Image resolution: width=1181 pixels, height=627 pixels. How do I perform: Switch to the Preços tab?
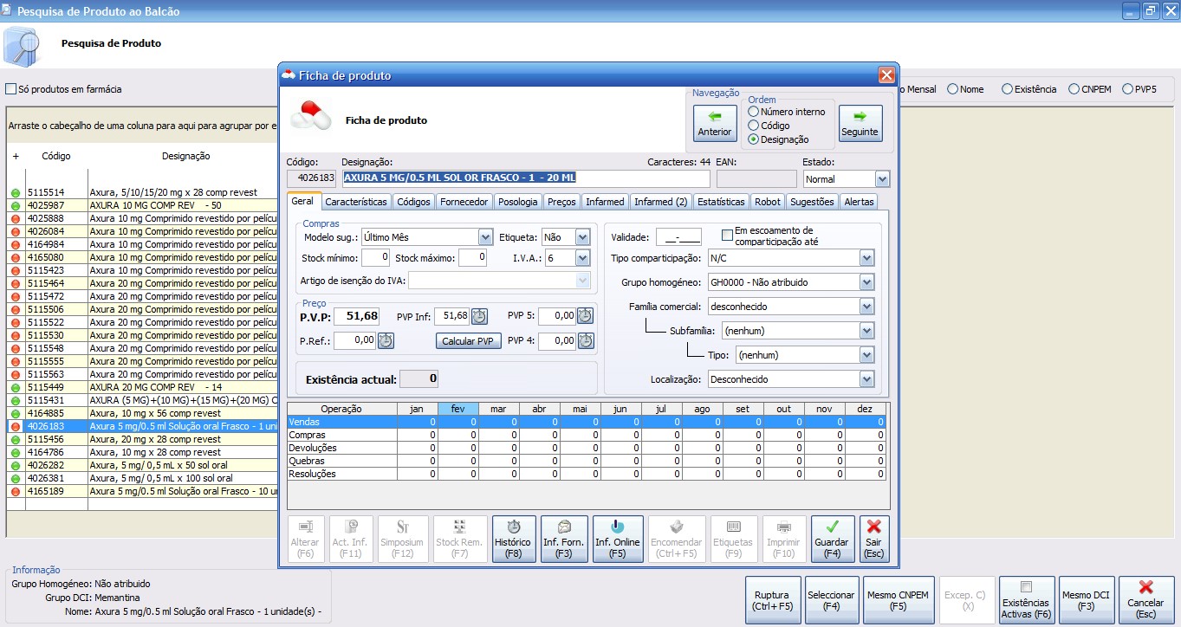561,202
